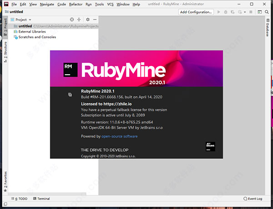Open the Event Log
The width and height of the screenshot is (273, 209).
(x=253, y=199)
